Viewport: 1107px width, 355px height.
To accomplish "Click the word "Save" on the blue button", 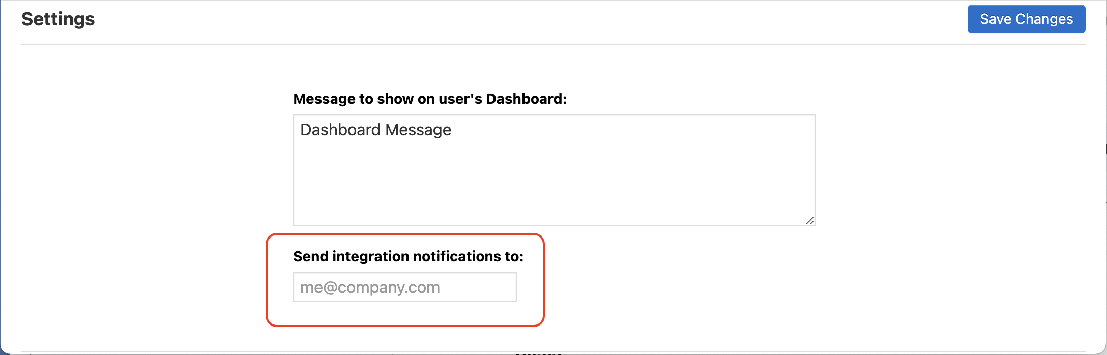I will pos(996,19).
